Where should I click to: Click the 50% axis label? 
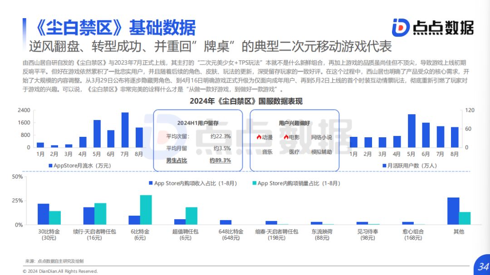click(18, 177)
